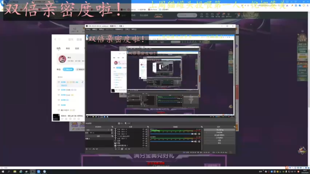Click 停止推流 button in OBS controls
Viewport: 310px width, 174px height.
[219, 130]
